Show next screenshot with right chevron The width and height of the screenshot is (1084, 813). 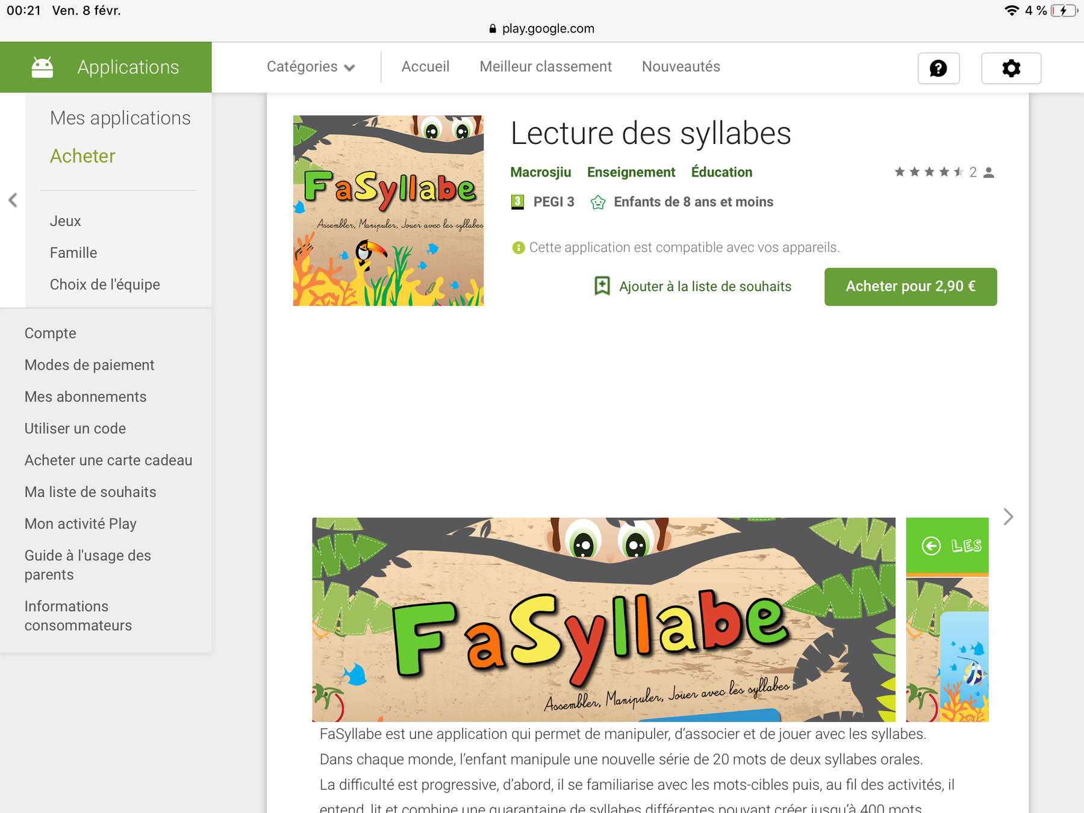tap(1008, 517)
